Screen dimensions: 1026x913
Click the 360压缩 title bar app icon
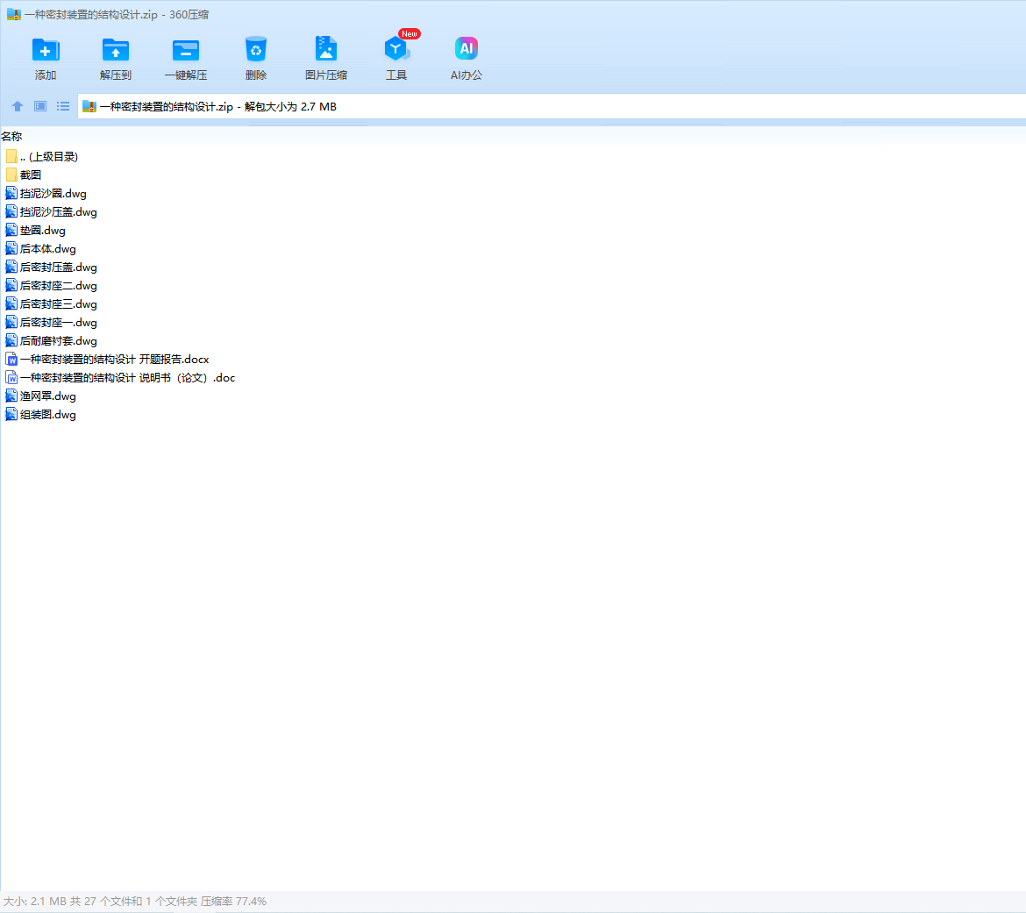[x=14, y=14]
